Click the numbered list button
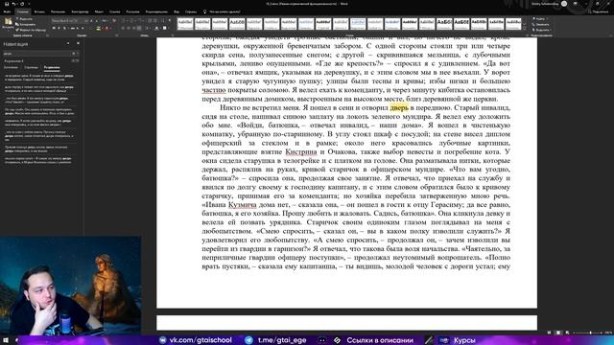 pyautogui.click(x=130, y=20)
